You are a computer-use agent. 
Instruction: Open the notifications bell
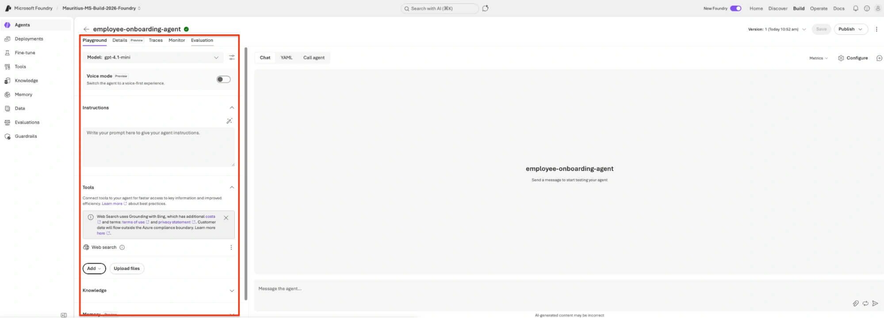click(856, 8)
